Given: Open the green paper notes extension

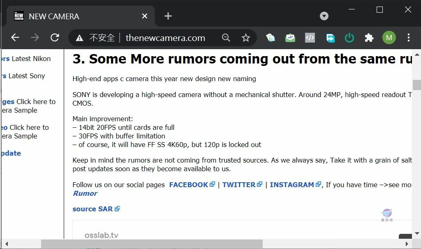Looking at the screenshot, I should [271, 38].
